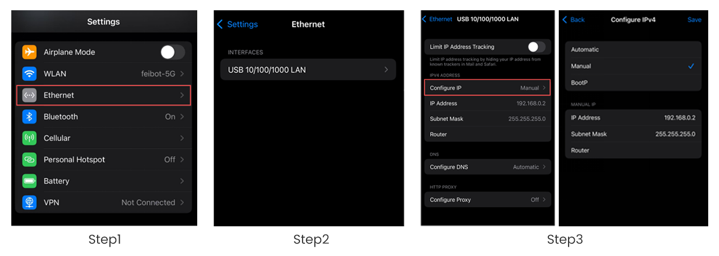The height and width of the screenshot is (256, 719).
Task: Tap the green Battery icon
Action: [29, 181]
